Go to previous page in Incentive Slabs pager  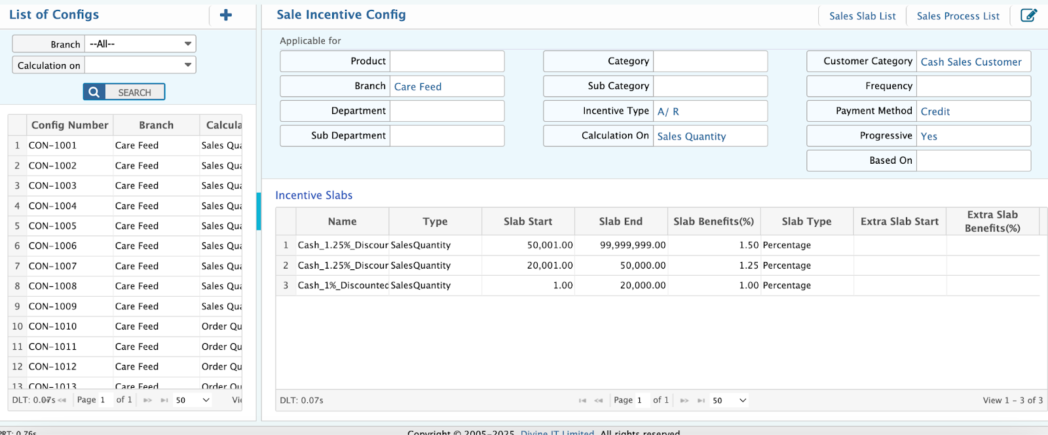click(x=599, y=400)
